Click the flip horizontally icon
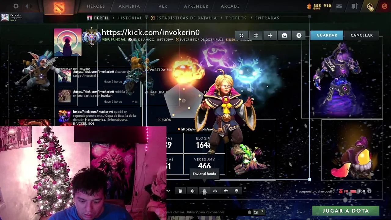 [192, 191]
